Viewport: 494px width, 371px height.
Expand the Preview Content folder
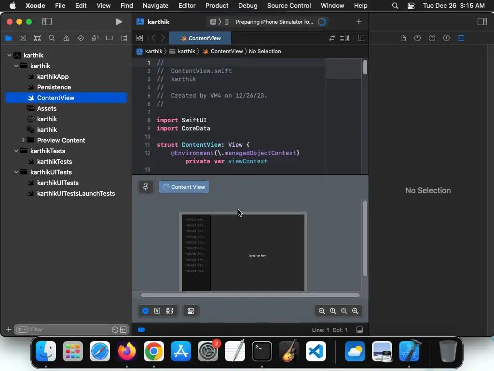23,140
